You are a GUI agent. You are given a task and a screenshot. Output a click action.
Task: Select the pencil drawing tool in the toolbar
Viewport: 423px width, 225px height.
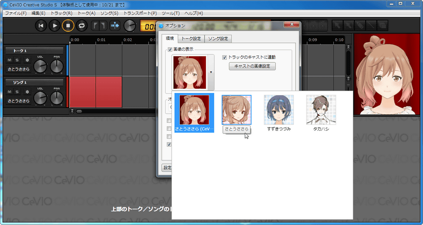click(x=360, y=26)
